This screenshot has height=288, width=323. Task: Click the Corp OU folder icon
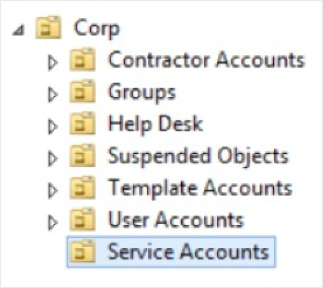48,27
